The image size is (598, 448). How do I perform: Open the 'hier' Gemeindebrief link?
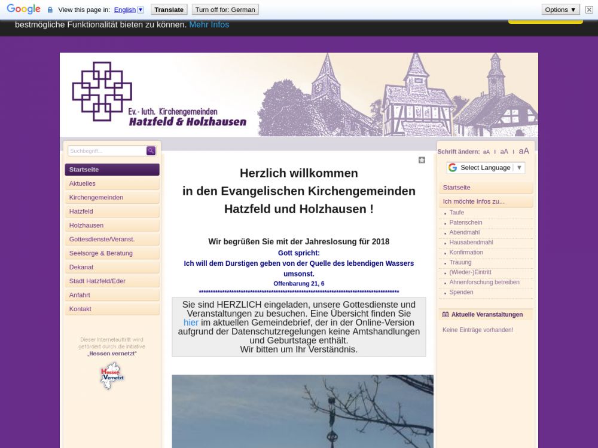[191, 323]
